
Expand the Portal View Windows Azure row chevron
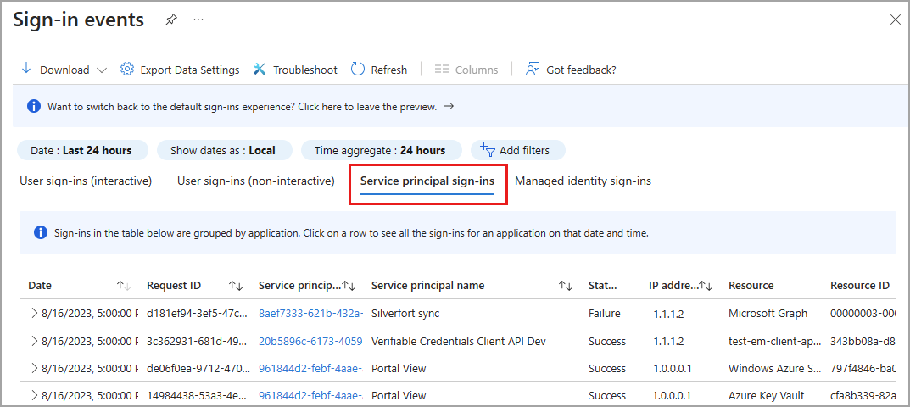[x=34, y=368]
